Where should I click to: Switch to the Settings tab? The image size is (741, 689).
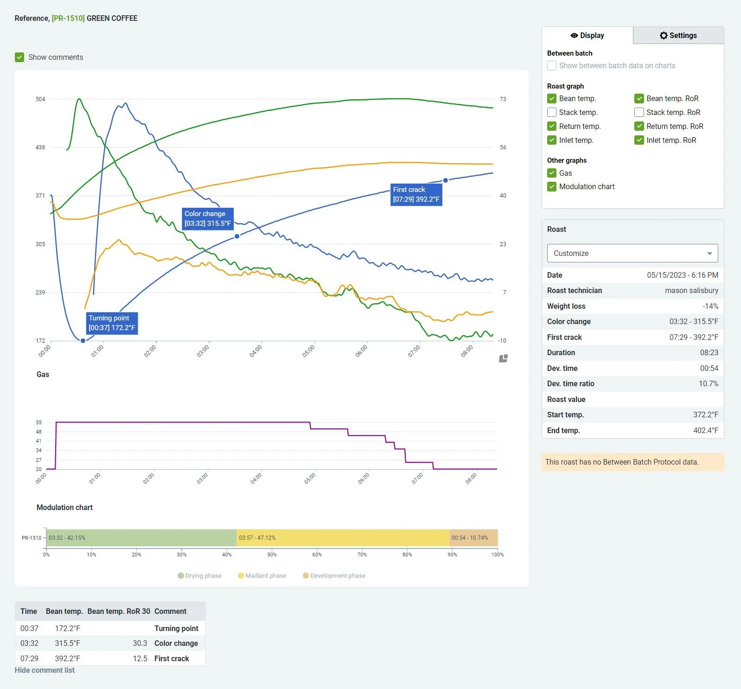(678, 36)
